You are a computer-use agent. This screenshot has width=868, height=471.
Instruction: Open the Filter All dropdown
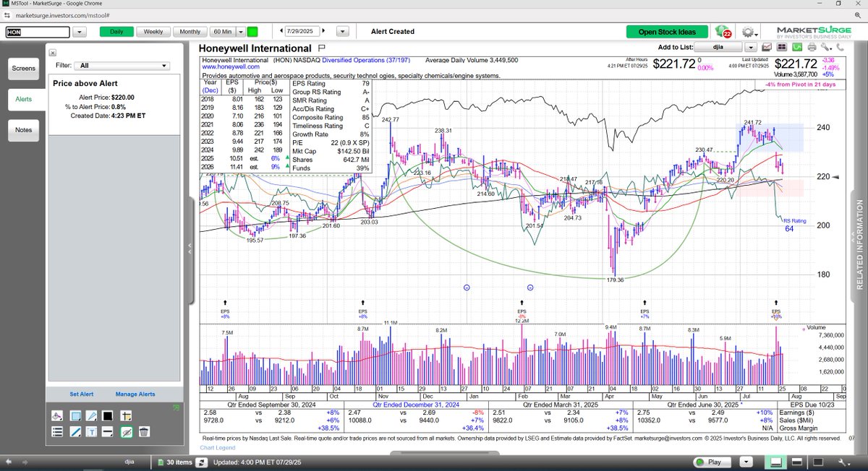124,65
